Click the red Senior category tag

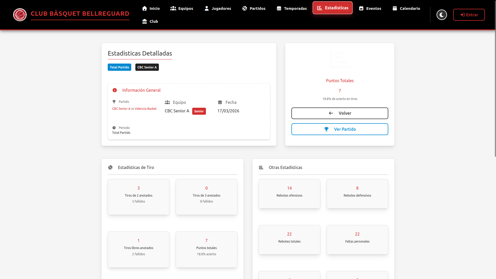coord(199,111)
